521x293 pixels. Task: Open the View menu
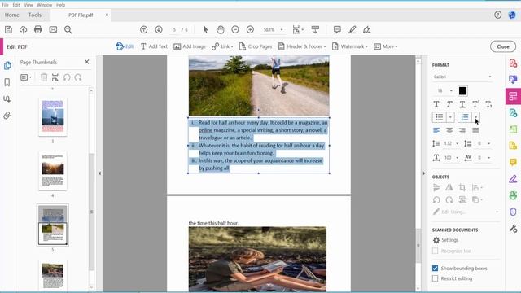(x=28, y=5)
